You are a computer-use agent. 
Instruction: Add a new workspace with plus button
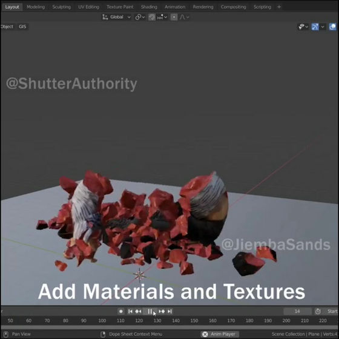(279, 7)
